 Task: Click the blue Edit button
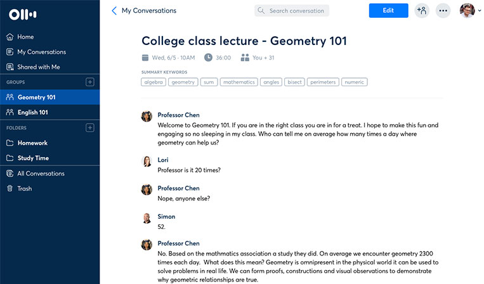(x=388, y=11)
